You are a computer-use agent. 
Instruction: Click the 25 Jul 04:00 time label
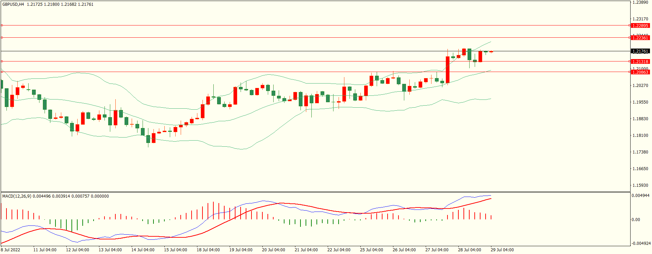pos(371,250)
